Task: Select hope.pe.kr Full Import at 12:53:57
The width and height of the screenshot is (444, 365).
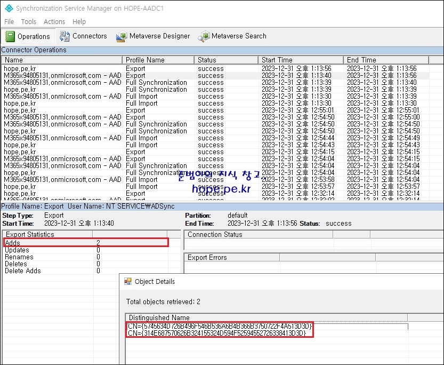Action: click(216, 186)
